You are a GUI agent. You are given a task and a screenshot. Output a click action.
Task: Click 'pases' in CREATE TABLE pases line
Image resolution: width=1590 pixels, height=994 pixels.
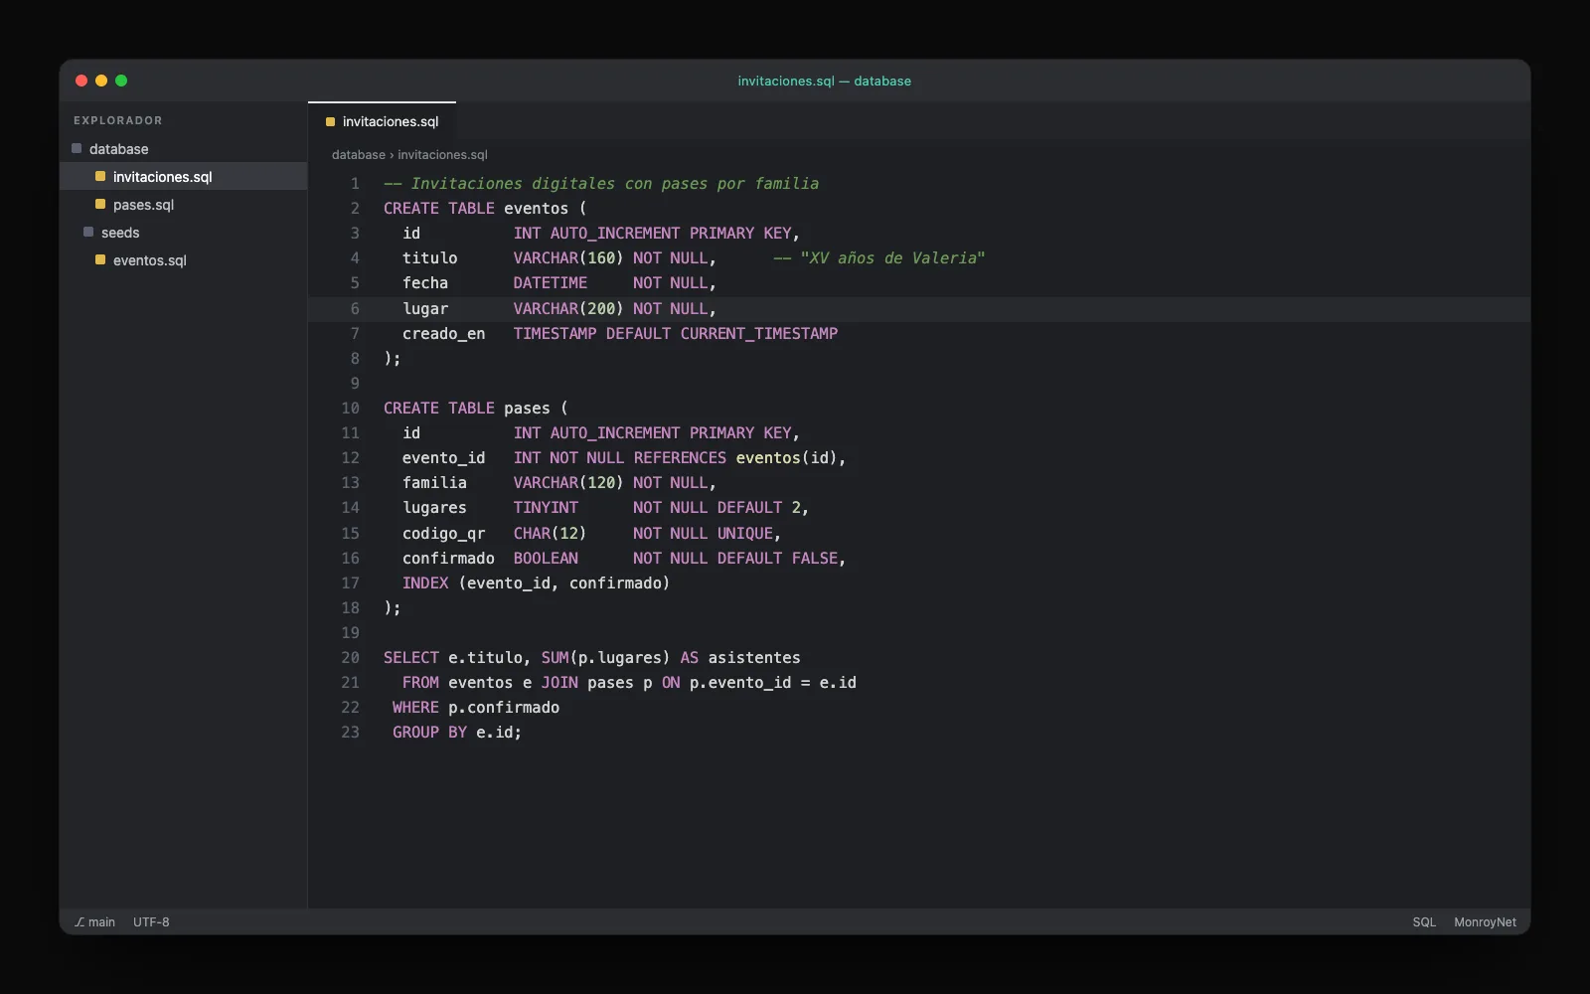tap(527, 409)
